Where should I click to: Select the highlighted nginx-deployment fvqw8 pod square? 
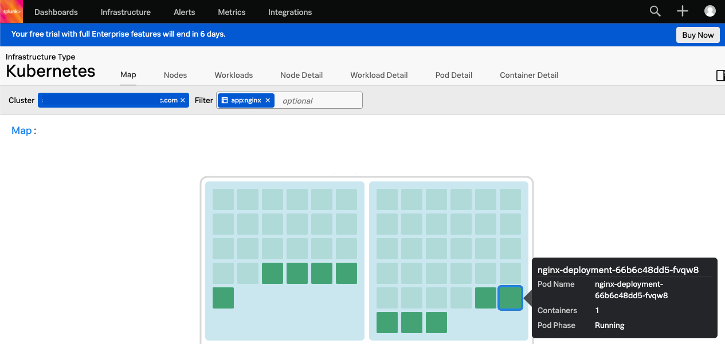(510, 298)
